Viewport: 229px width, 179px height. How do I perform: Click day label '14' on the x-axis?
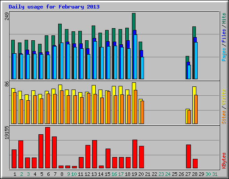pos(101,174)
